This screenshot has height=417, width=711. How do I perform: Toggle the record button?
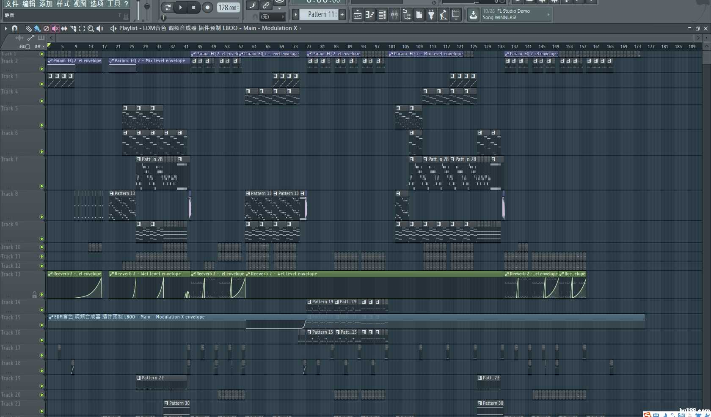click(x=207, y=7)
